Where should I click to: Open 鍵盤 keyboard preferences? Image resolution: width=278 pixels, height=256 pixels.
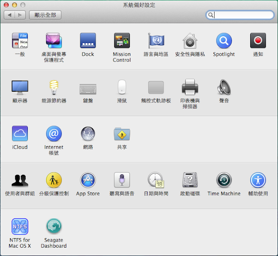click(x=88, y=89)
